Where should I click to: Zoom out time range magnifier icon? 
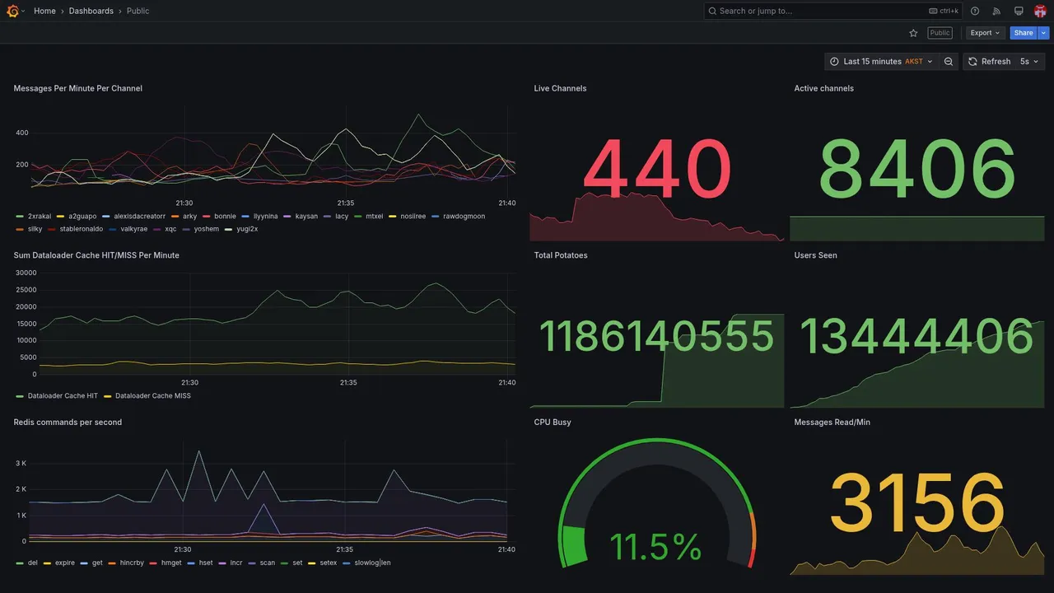(x=949, y=62)
